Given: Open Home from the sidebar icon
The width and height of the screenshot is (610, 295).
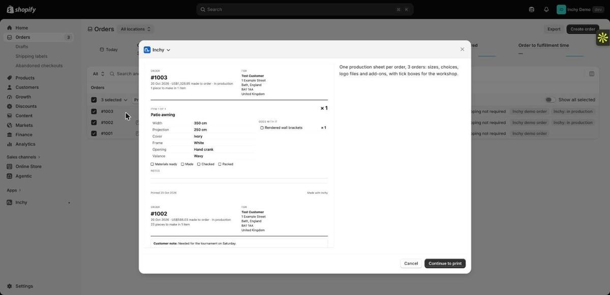Looking at the screenshot, I should coord(9,28).
